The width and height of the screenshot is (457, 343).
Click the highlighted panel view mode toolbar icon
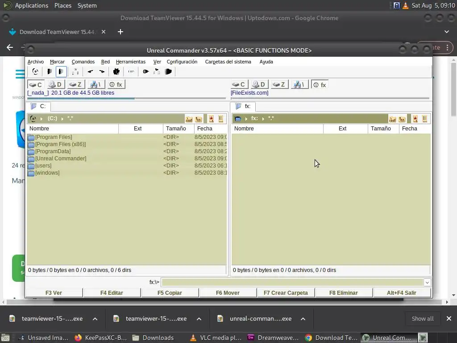tap(61, 71)
